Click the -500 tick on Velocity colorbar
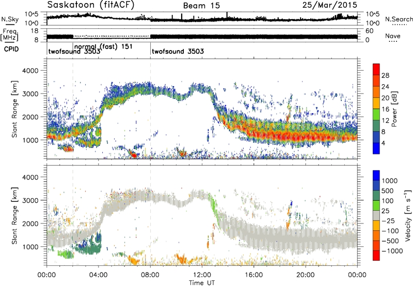The width and height of the screenshot is (413, 286). [390, 241]
